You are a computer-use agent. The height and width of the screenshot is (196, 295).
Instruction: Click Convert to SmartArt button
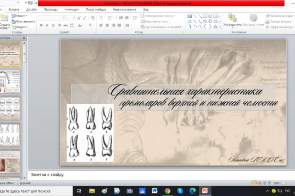coord(162,27)
